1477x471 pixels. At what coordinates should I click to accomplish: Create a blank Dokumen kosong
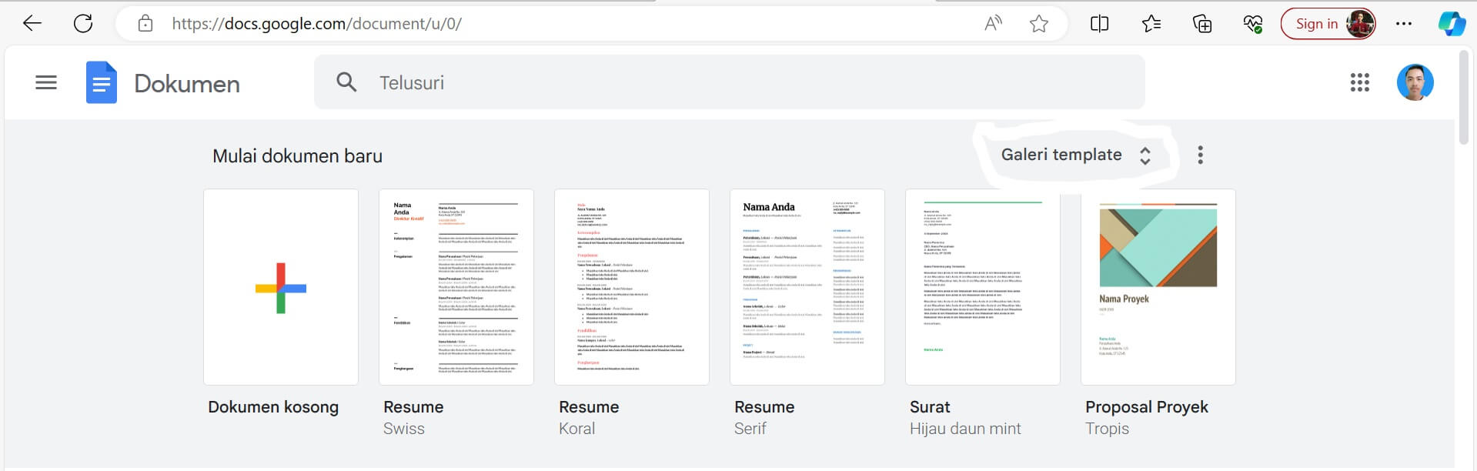tap(281, 287)
